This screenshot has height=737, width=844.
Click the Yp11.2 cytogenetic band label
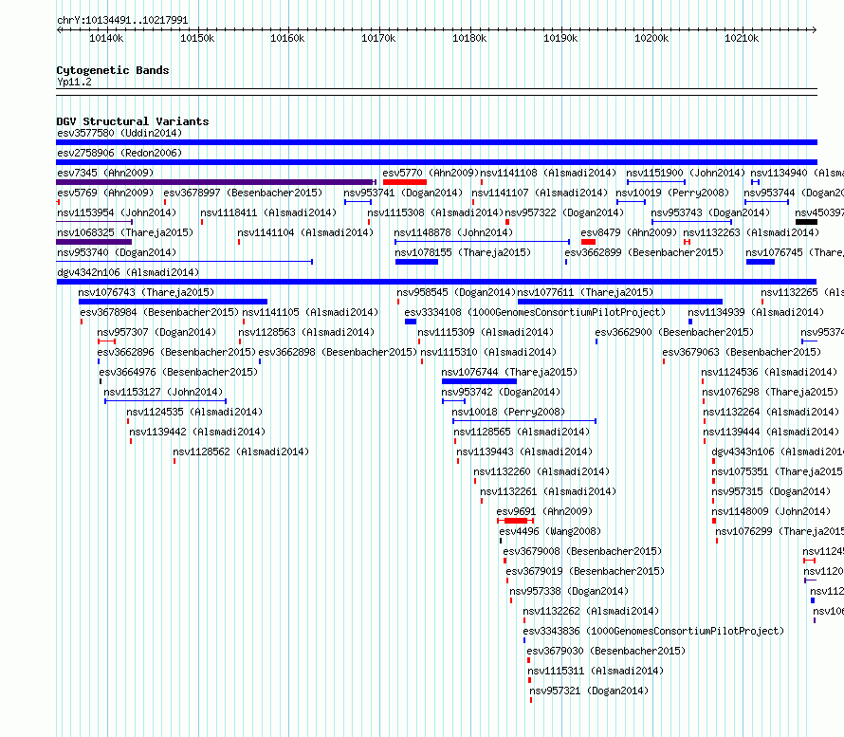tap(74, 82)
